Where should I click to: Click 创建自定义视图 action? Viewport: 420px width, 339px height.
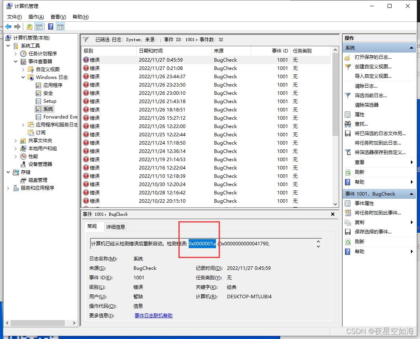point(373,66)
